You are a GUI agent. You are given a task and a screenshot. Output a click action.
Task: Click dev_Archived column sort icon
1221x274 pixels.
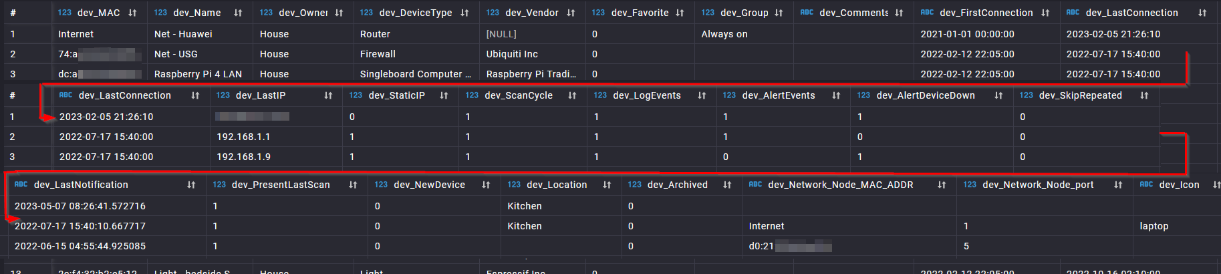coord(727,185)
